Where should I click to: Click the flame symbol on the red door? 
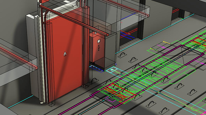click(x=65, y=54)
